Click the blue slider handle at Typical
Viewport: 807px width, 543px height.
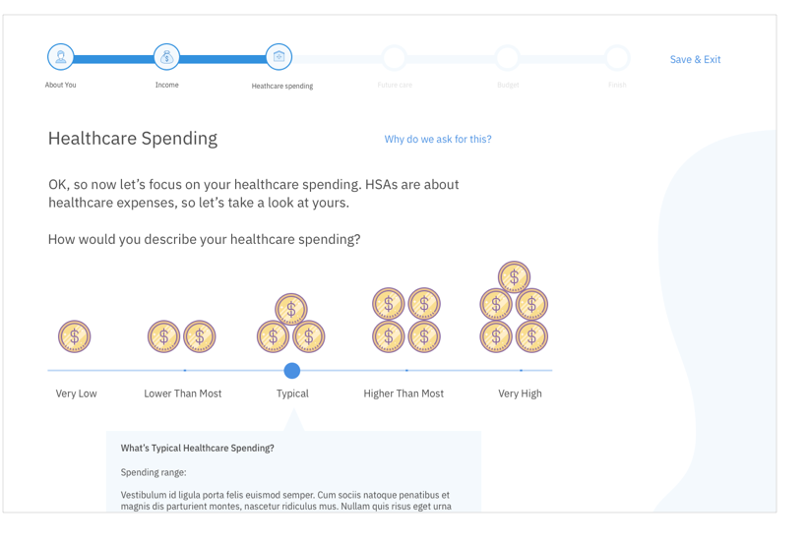[292, 371]
